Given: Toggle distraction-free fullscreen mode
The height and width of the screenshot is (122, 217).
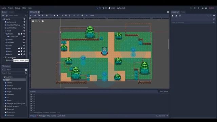Looking at the screenshot, I should (168, 12).
